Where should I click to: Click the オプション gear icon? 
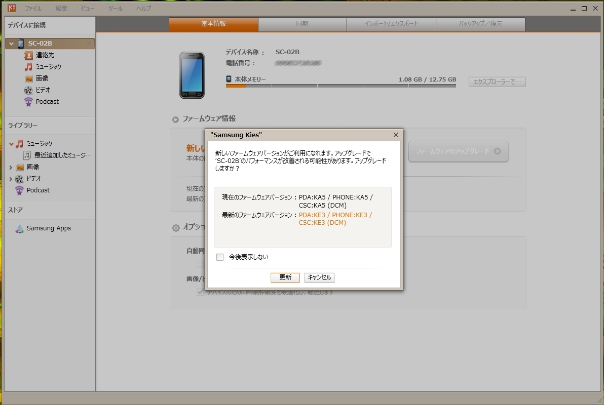coord(176,228)
